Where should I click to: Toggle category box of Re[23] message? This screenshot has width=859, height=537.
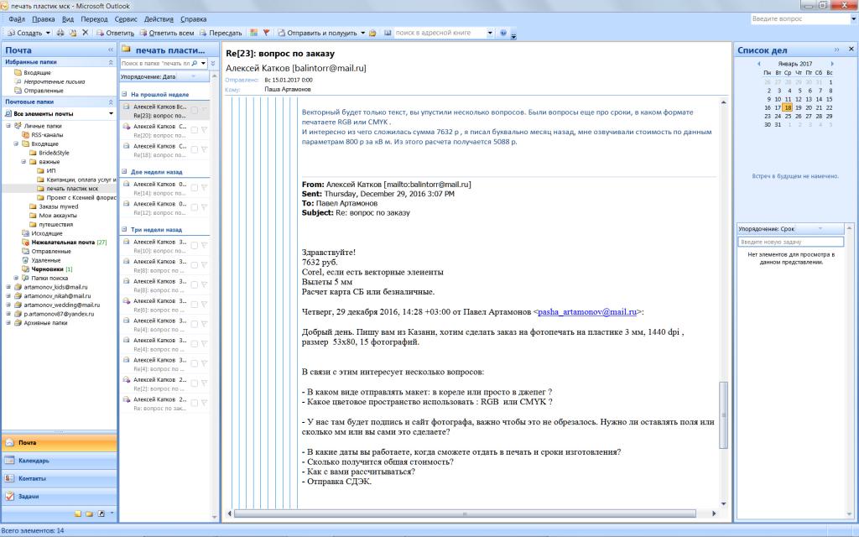(194, 110)
